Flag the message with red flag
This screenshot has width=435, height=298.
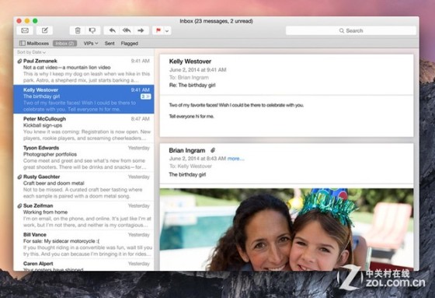[158, 30]
